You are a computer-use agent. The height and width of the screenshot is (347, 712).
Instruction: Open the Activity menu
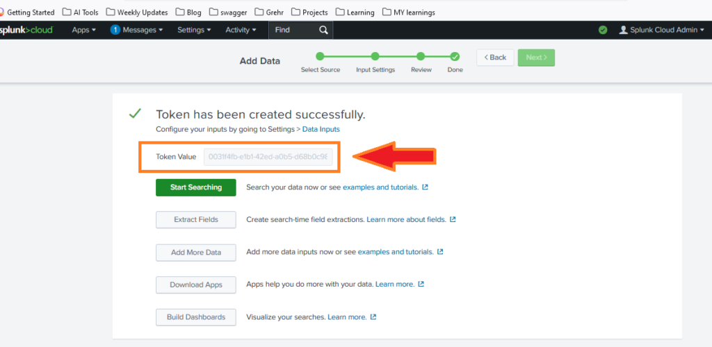point(241,30)
